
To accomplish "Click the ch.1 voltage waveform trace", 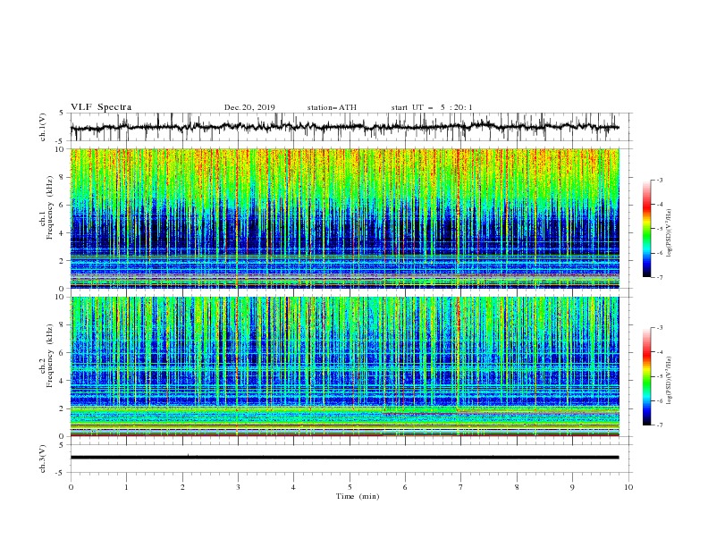I will point(344,127).
